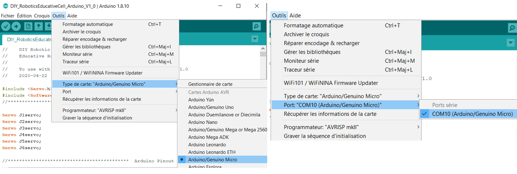This screenshot has width=517, height=174.
Task: Expand the Port submenu in left window
Action: [115, 92]
